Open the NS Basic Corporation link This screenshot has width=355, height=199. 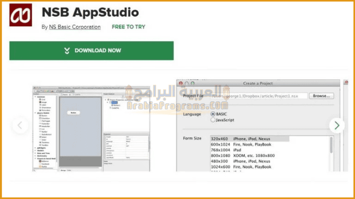click(75, 27)
